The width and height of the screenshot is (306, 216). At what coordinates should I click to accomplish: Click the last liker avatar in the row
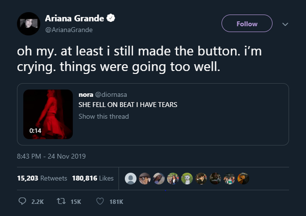click(x=243, y=178)
